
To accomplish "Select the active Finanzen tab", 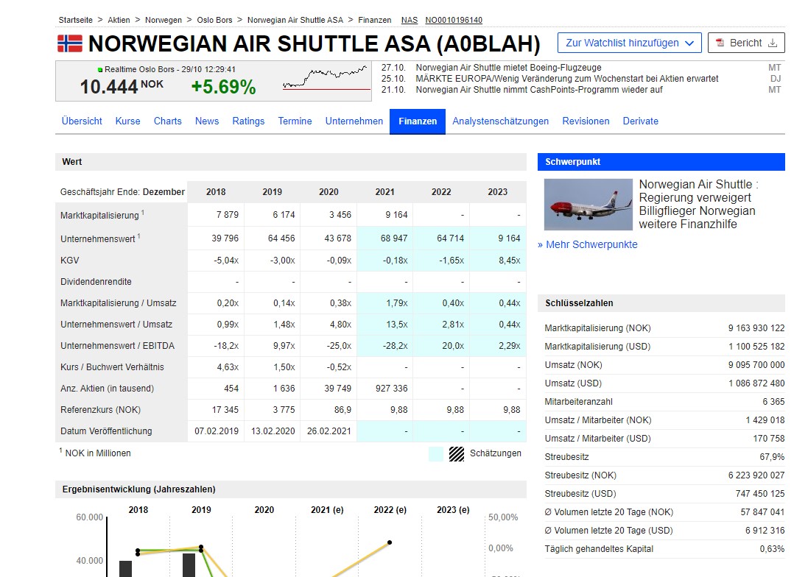I will click(418, 121).
